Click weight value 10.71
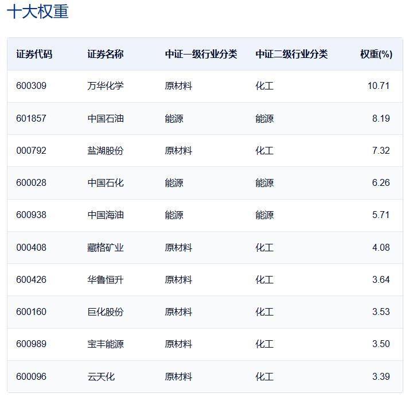 (379, 85)
